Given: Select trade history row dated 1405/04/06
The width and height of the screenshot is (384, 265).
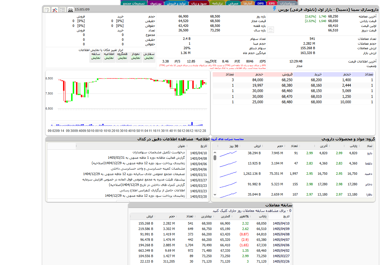Looking at the screenshot, I should point(211,245).
